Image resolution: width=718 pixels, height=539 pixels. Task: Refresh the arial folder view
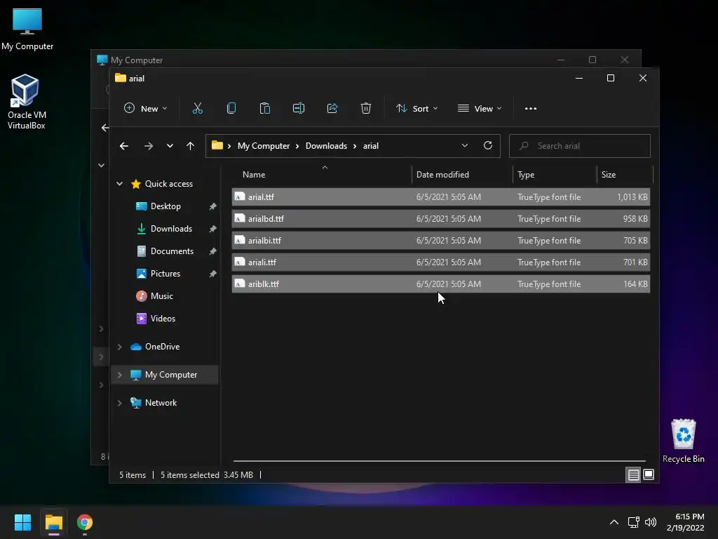pos(488,145)
